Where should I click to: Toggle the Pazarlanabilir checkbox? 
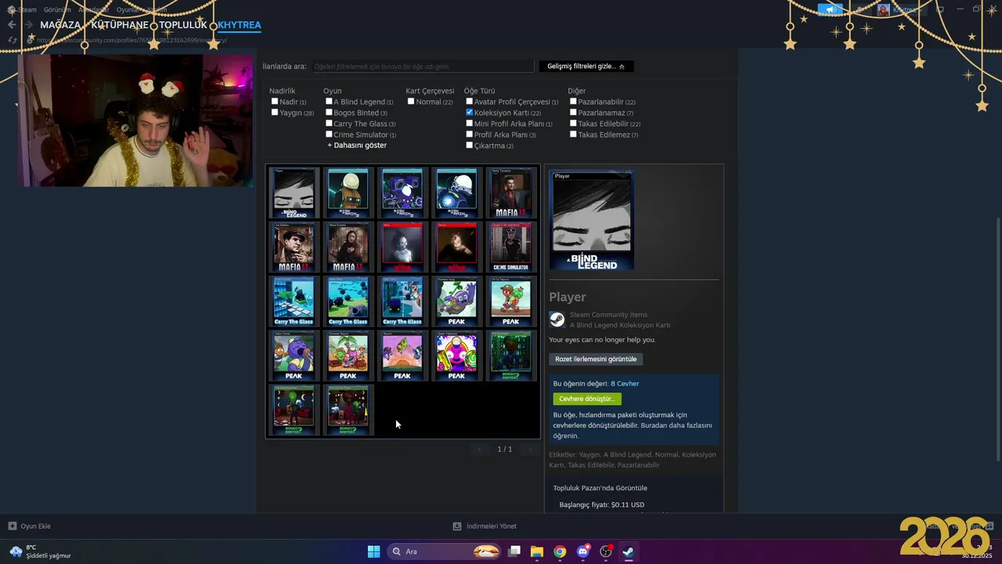(x=573, y=101)
